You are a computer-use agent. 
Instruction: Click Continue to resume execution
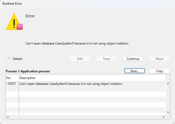[133, 59]
